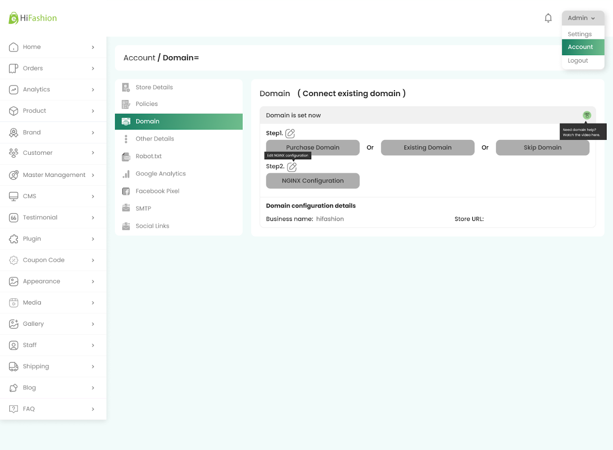Screen dimensions: 613x450
Task: Click the Account breadcrumb link
Action: [x=139, y=58]
